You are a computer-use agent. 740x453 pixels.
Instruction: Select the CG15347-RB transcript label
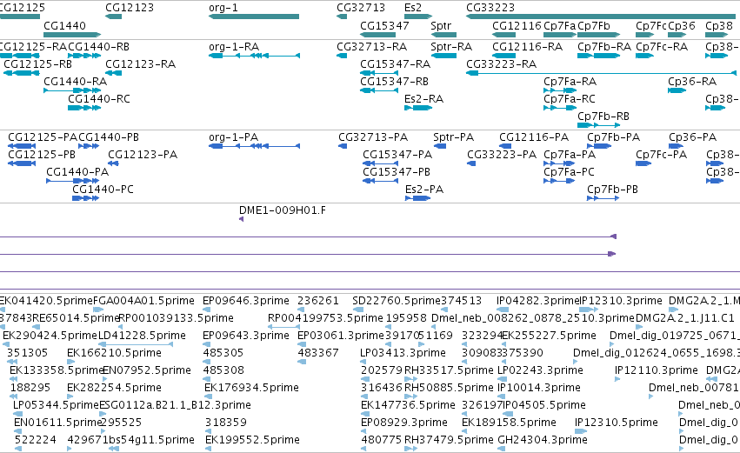pos(394,82)
